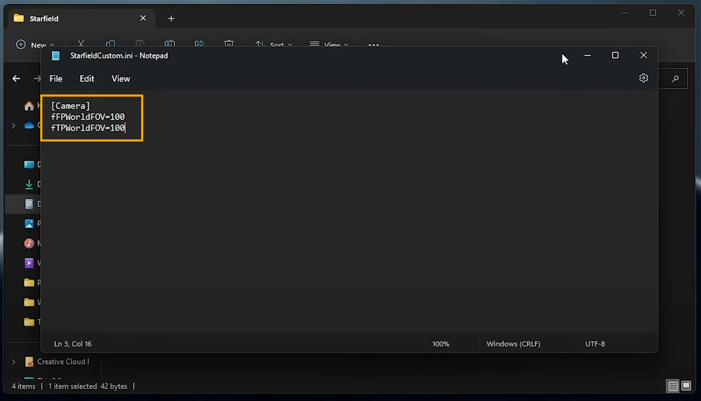The width and height of the screenshot is (701, 401).
Task: Place cursor on the fFPWorldFOV=100 line
Action: [x=88, y=117]
